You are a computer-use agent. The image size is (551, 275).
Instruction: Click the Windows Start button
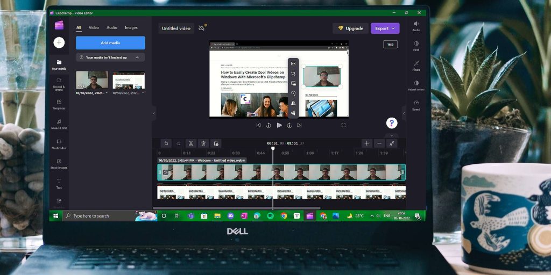pyautogui.click(x=55, y=216)
